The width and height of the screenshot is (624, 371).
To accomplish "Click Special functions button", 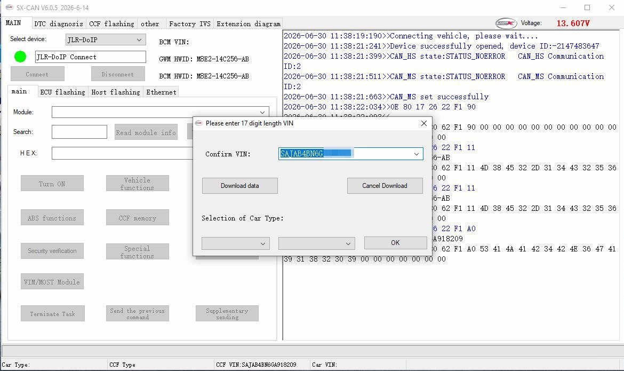I will coord(137,252).
